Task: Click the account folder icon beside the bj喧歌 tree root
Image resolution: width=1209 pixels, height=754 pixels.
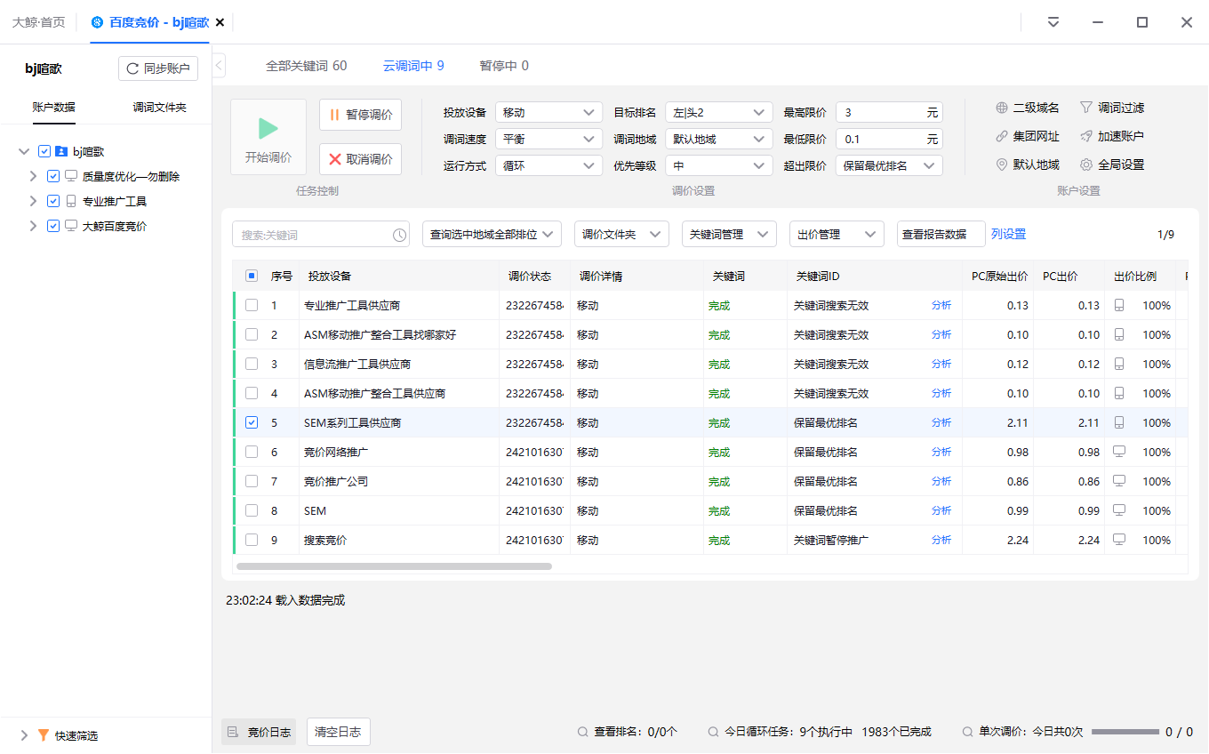Action: point(61,151)
